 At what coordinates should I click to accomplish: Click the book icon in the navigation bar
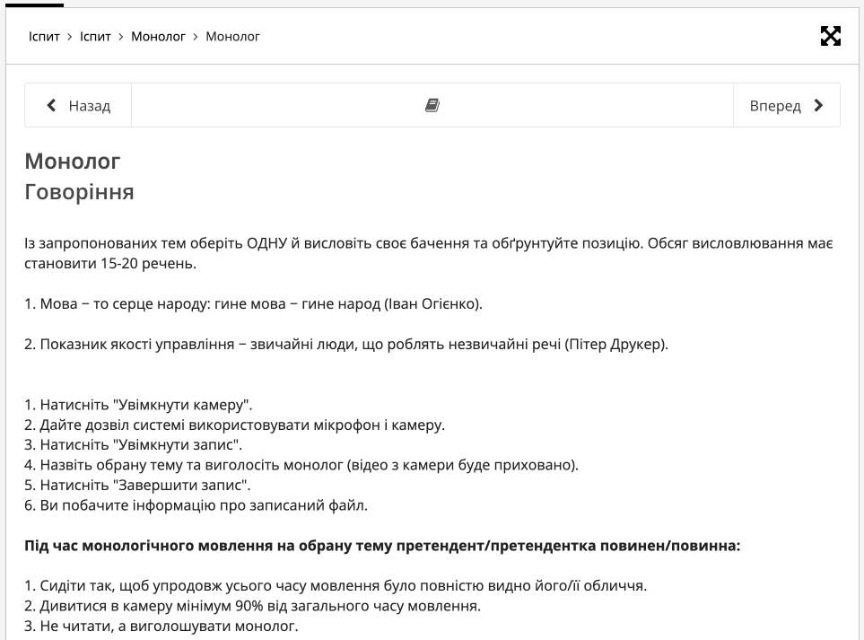432,106
